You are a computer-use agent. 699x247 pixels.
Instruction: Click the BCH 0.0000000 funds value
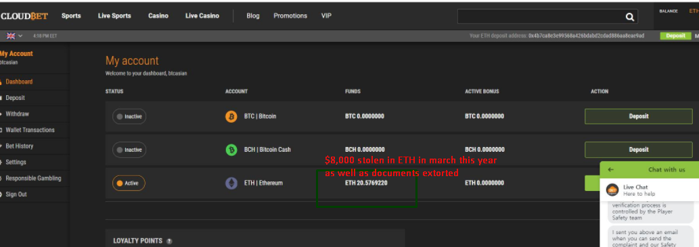click(365, 150)
